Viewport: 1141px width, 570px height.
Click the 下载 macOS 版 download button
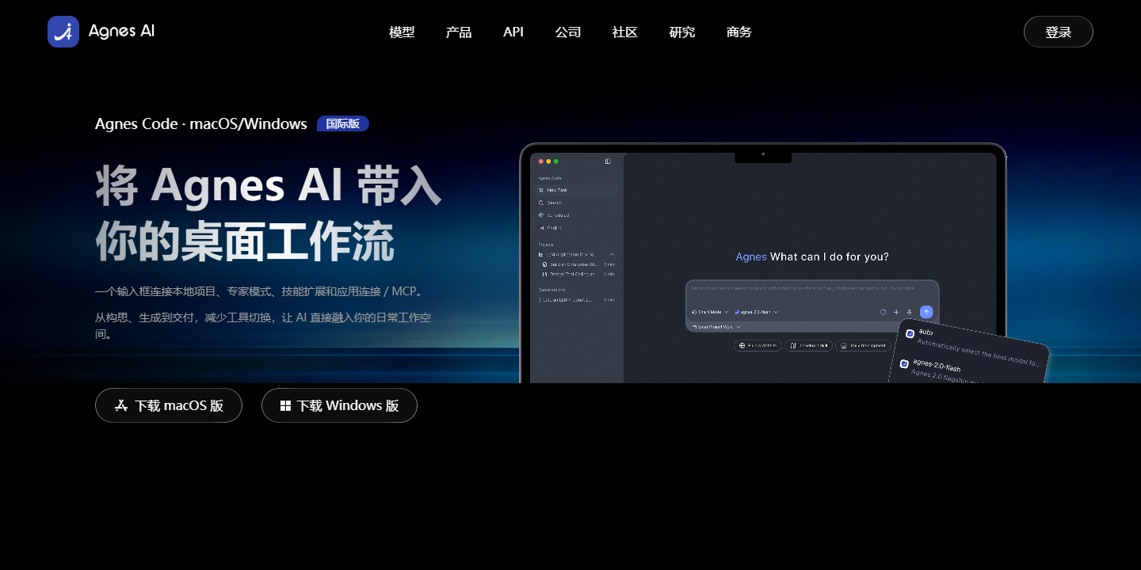pos(169,405)
